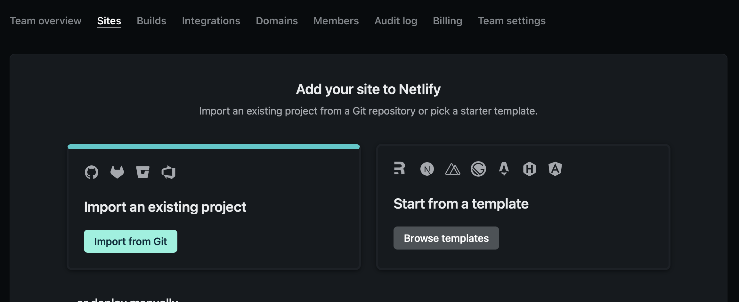Click the Browse templates button

pos(446,238)
